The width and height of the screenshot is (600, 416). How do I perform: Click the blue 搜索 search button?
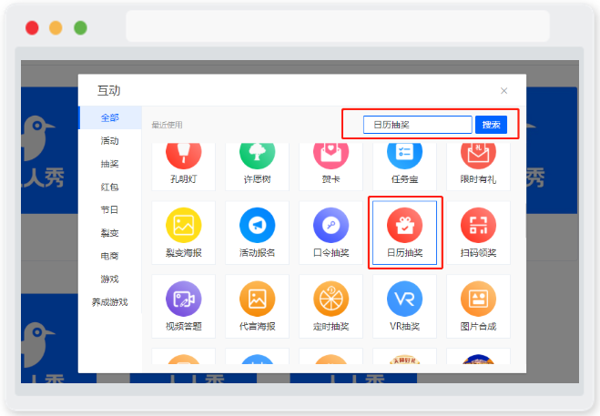click(x=491, y=125)
